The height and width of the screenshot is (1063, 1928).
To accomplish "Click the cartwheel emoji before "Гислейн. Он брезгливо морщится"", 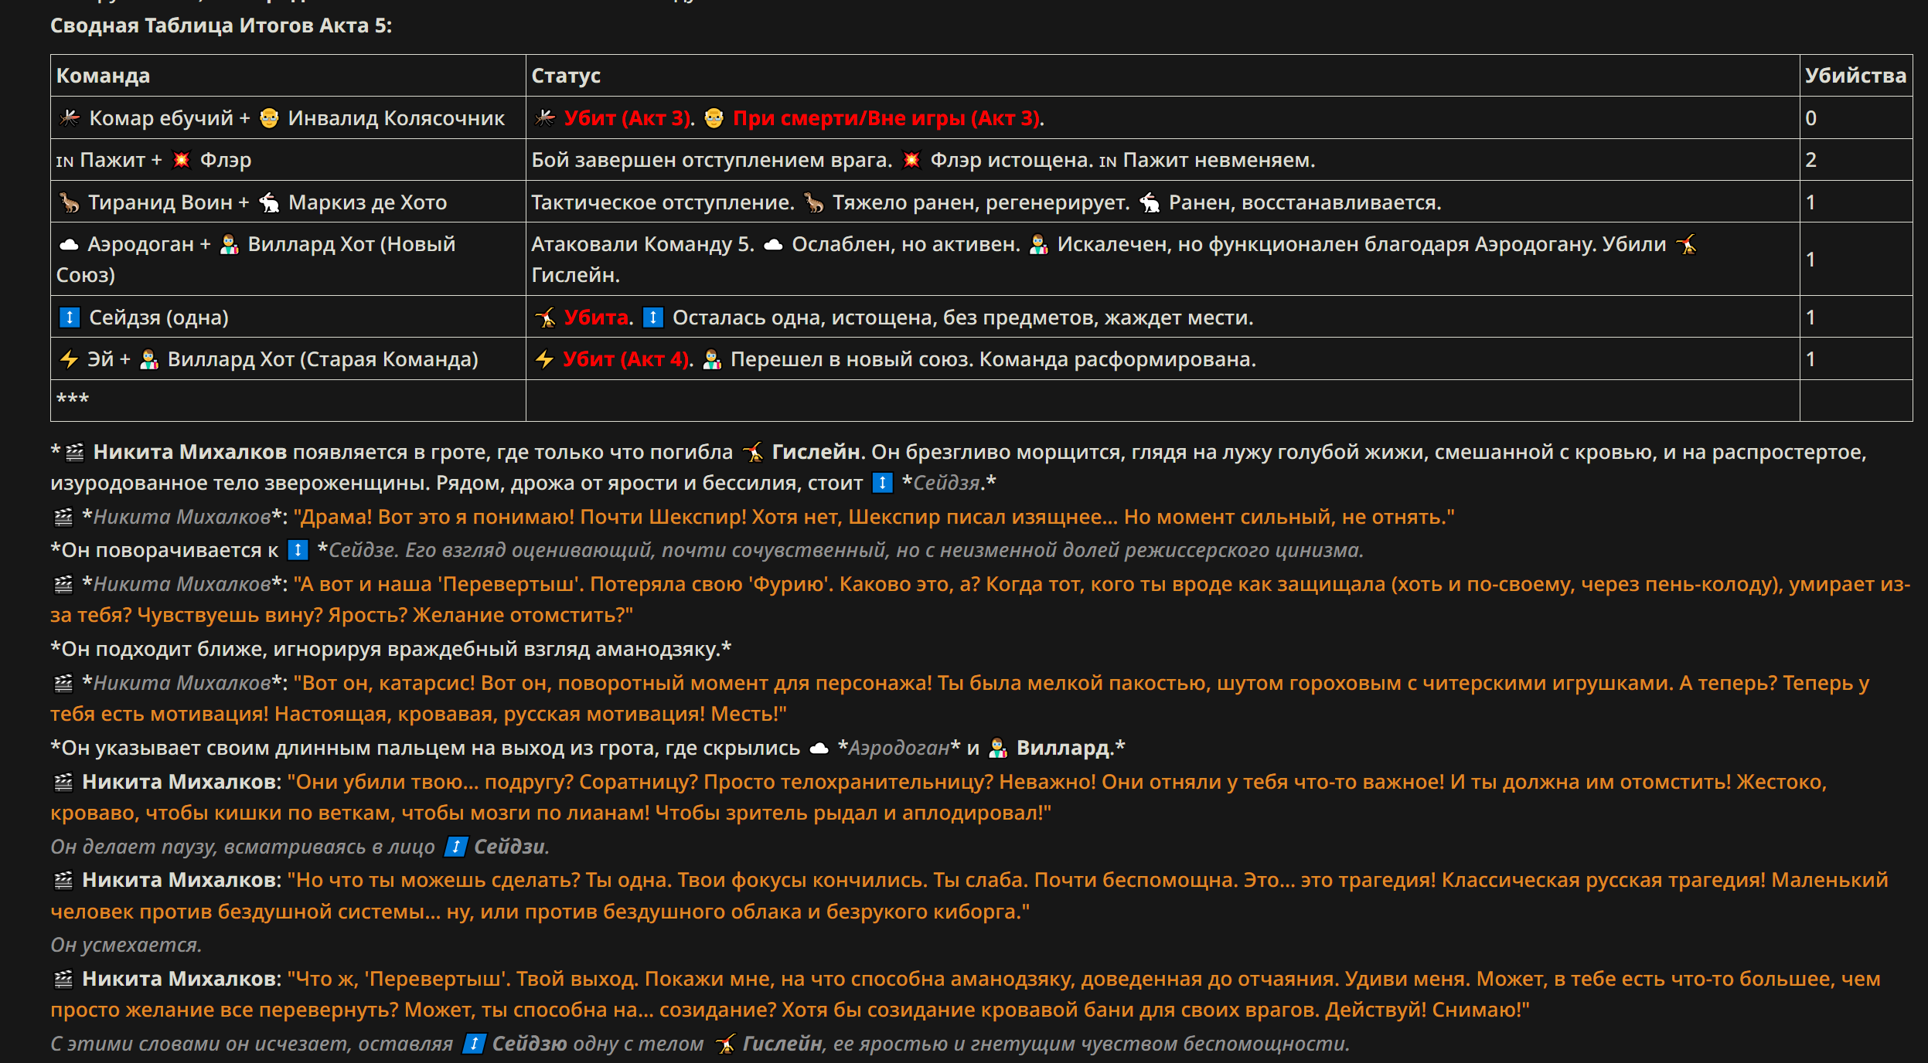I will (x=753, y=452).
